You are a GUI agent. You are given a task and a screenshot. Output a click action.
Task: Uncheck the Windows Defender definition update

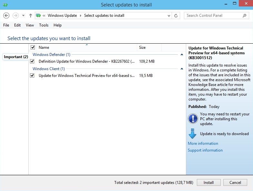coord(32,61)
